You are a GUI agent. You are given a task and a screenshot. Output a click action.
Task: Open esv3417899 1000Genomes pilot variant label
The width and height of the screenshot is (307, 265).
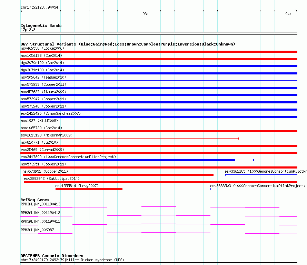tap(68, 157)
